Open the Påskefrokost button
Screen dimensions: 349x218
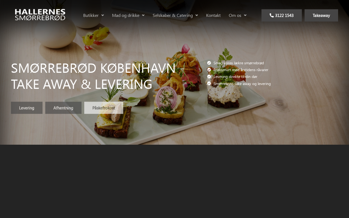click(x=104, y=108)
